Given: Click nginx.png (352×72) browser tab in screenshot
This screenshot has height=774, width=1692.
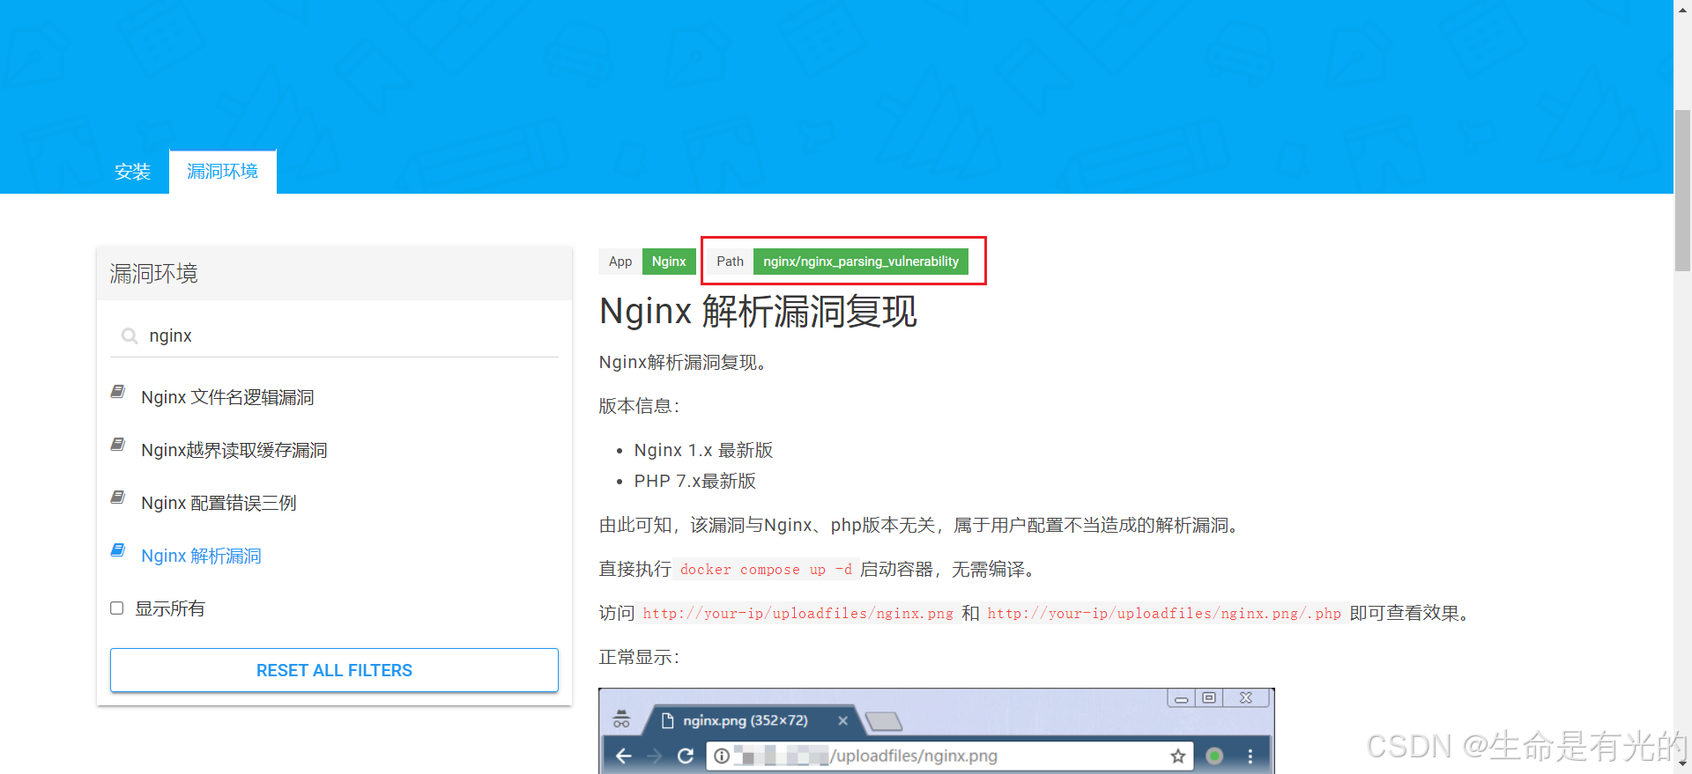Looking at the screenshot, I should pyautogui.click(x=746, y=720).
